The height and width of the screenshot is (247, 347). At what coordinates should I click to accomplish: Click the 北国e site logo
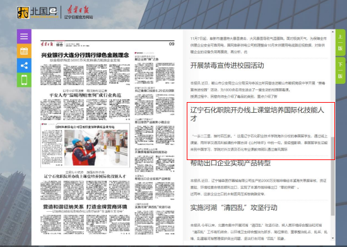pyautogui.click(x=37, y=13)
